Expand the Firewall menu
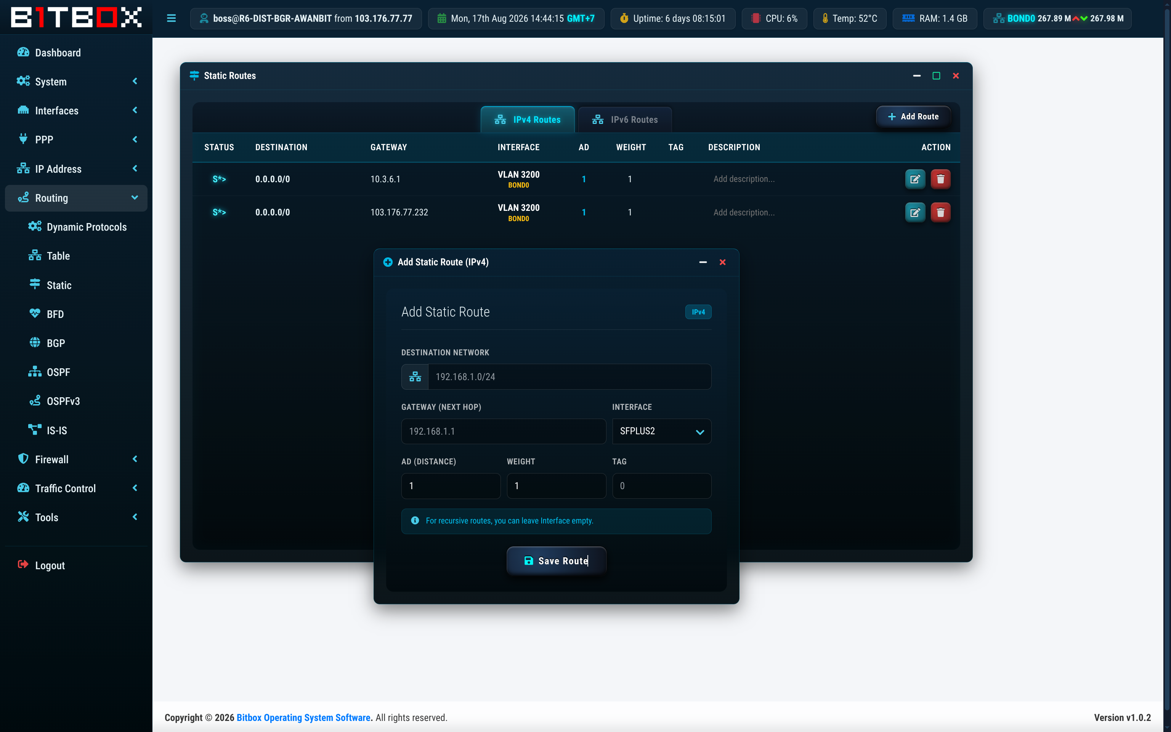Screen dimensions: 1171x732 tap(76, 459)
